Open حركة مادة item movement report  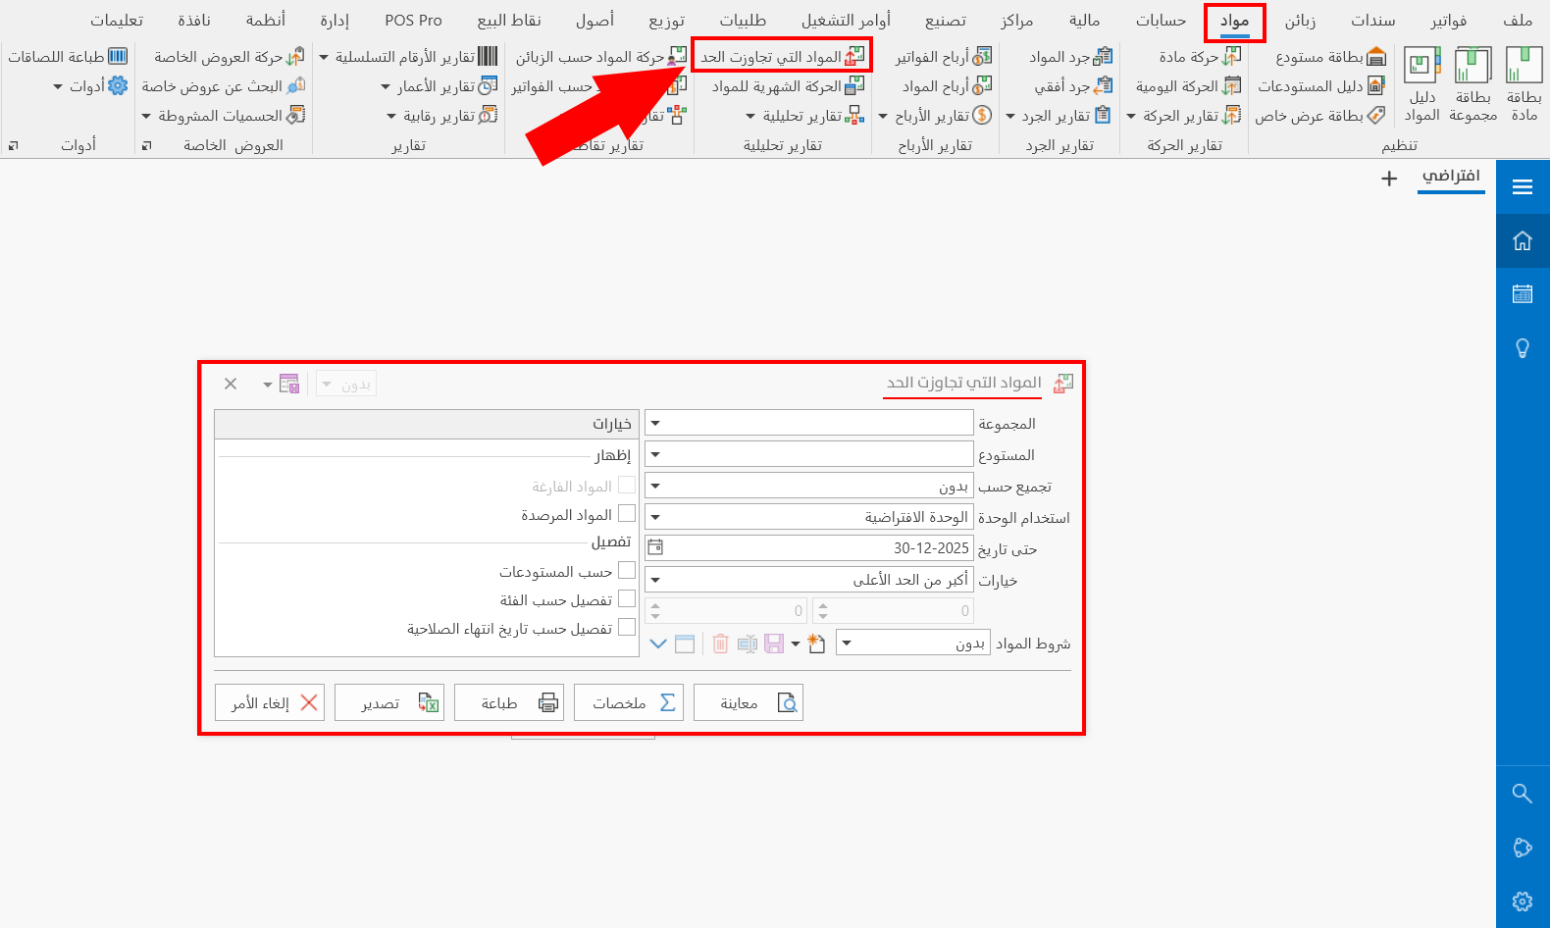pos(1200,57)
